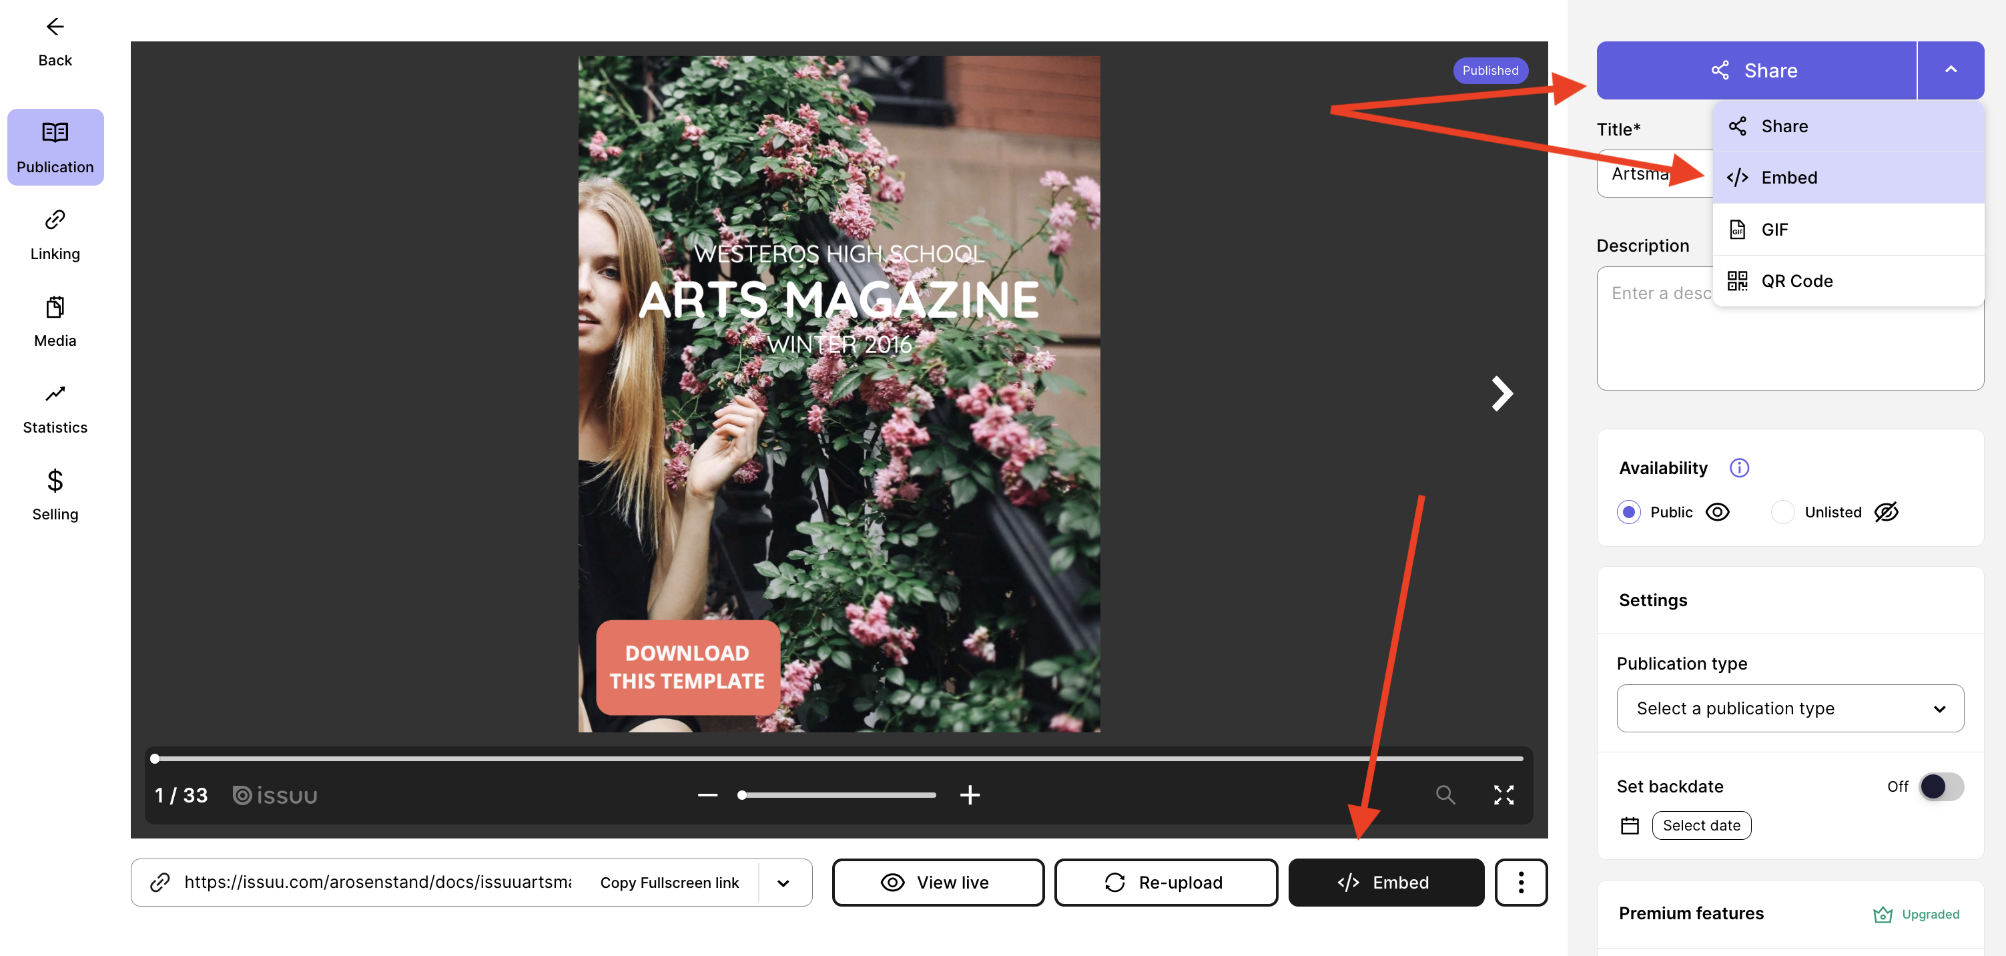
Task: Open the Select a publication type dropdown
Action: click(x=1790, y=708)
